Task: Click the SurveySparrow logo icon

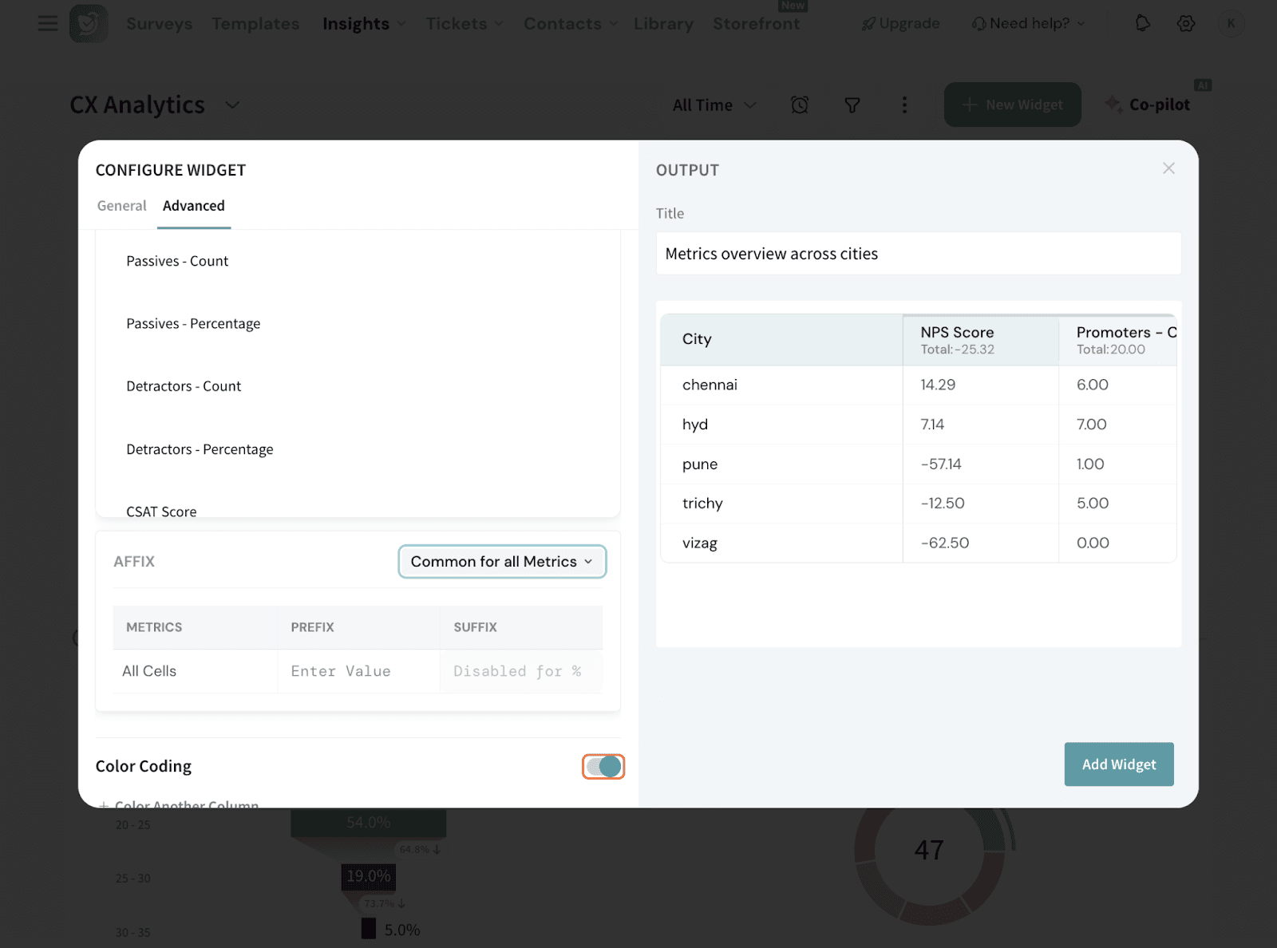Action: [88, 23]
